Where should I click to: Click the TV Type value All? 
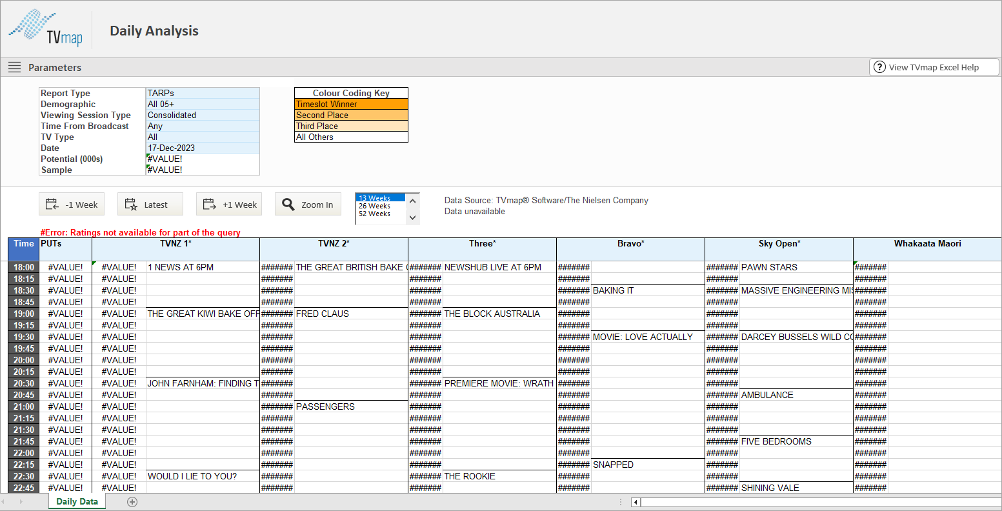pos(203,137)
